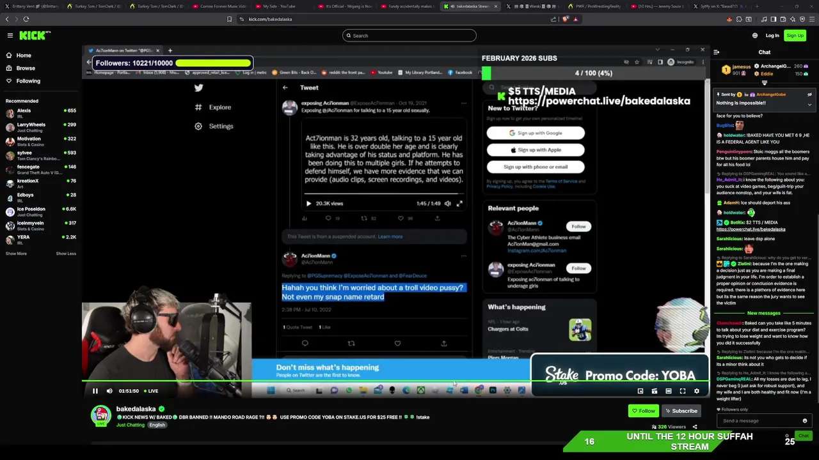Expand the pinned message chevron
The height and width of the screenshot is (460, 819).
809,104
